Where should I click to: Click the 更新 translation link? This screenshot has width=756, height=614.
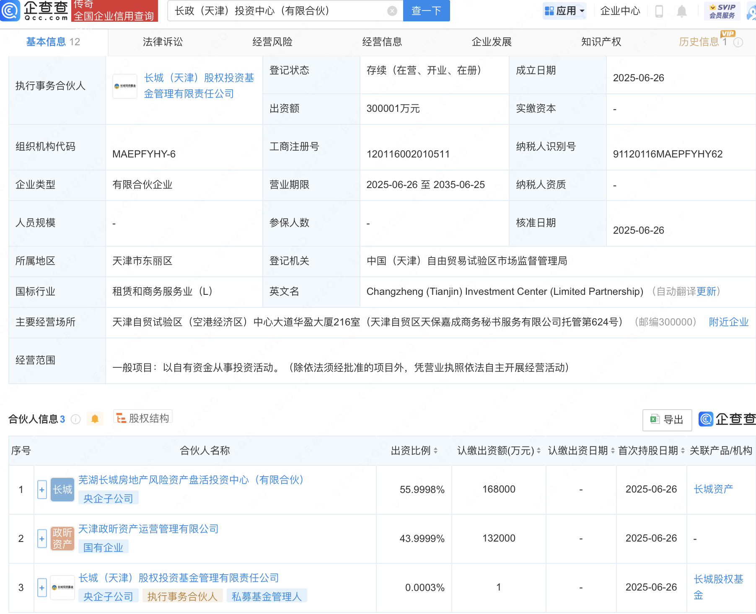coord(706,292)
